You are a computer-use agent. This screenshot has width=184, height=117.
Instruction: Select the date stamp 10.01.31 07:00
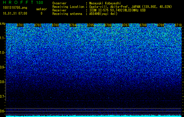click(15, 13)
